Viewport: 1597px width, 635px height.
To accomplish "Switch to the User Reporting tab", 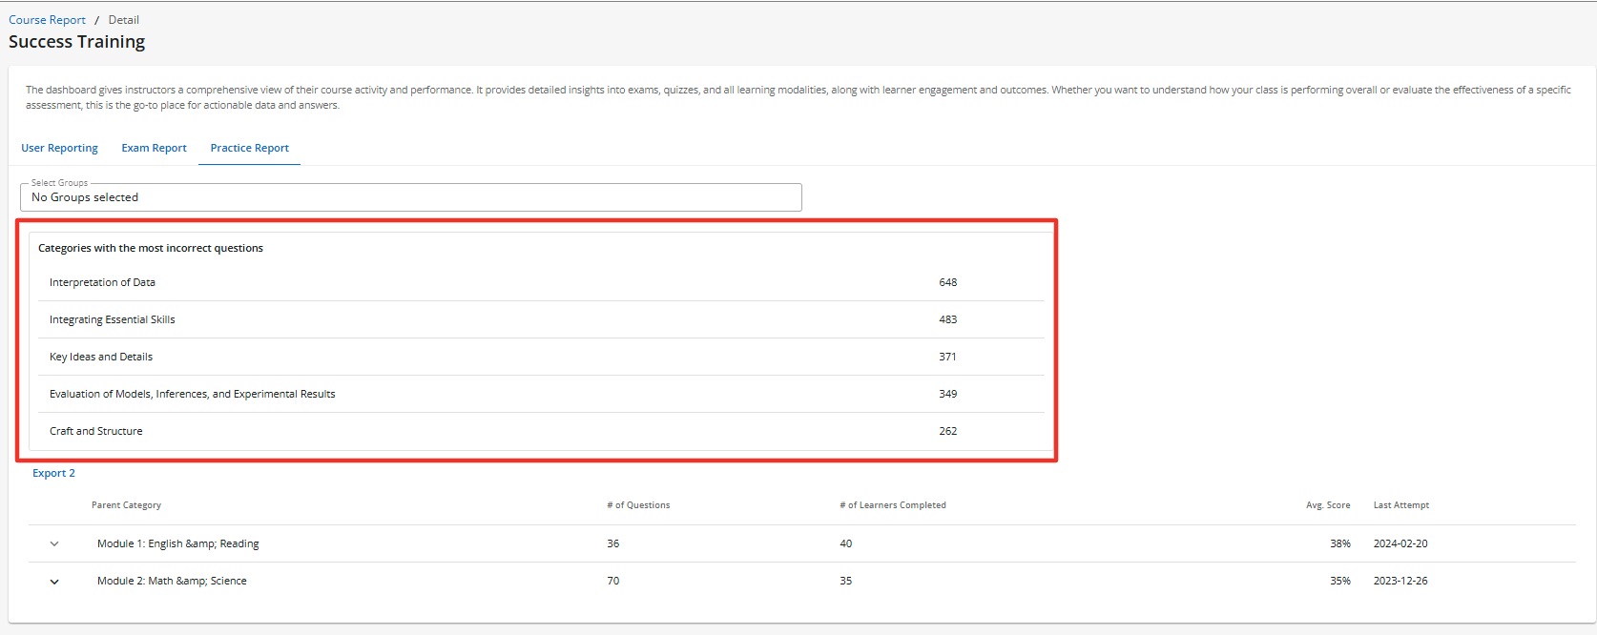I will [59, 148].
